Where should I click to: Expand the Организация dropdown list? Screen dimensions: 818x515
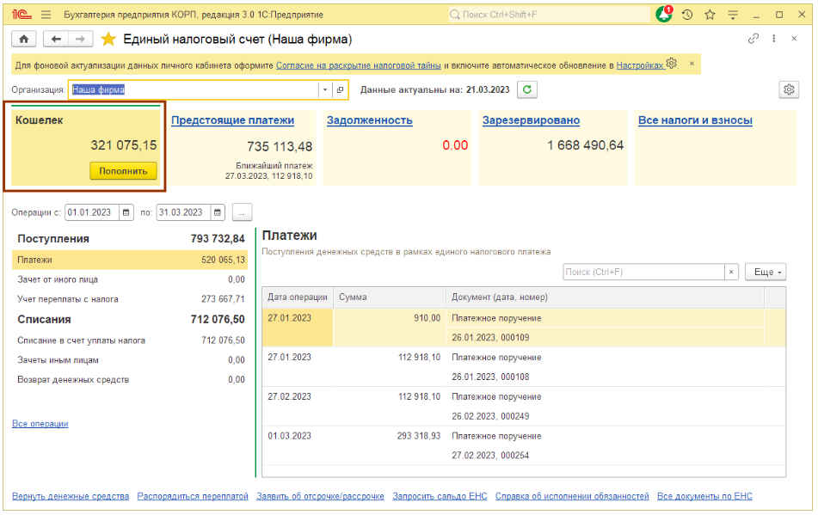click(324, 89)
